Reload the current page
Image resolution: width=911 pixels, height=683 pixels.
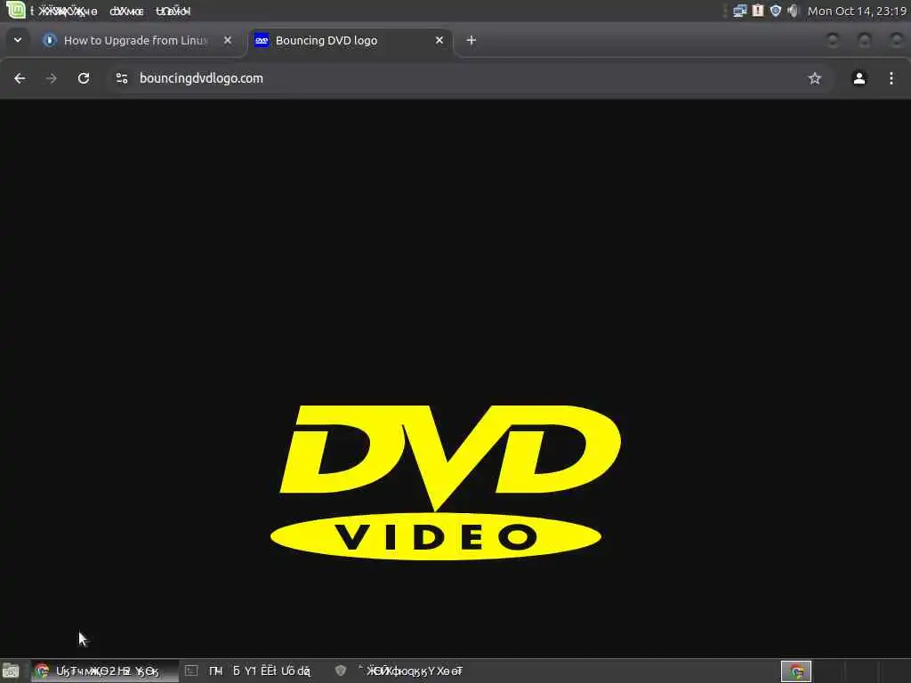[x=84, y=78]
